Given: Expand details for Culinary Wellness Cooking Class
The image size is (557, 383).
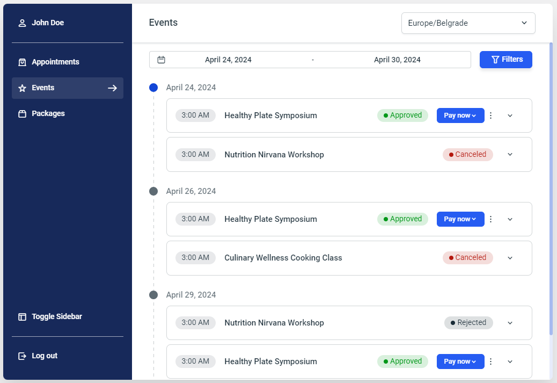Looking at the screenshot, I should point(510,258).
